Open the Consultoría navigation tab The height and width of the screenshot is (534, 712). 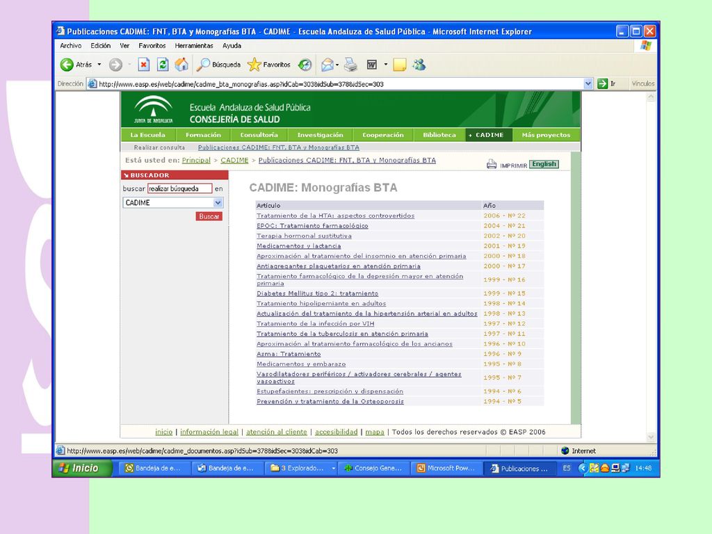(259, 135)
